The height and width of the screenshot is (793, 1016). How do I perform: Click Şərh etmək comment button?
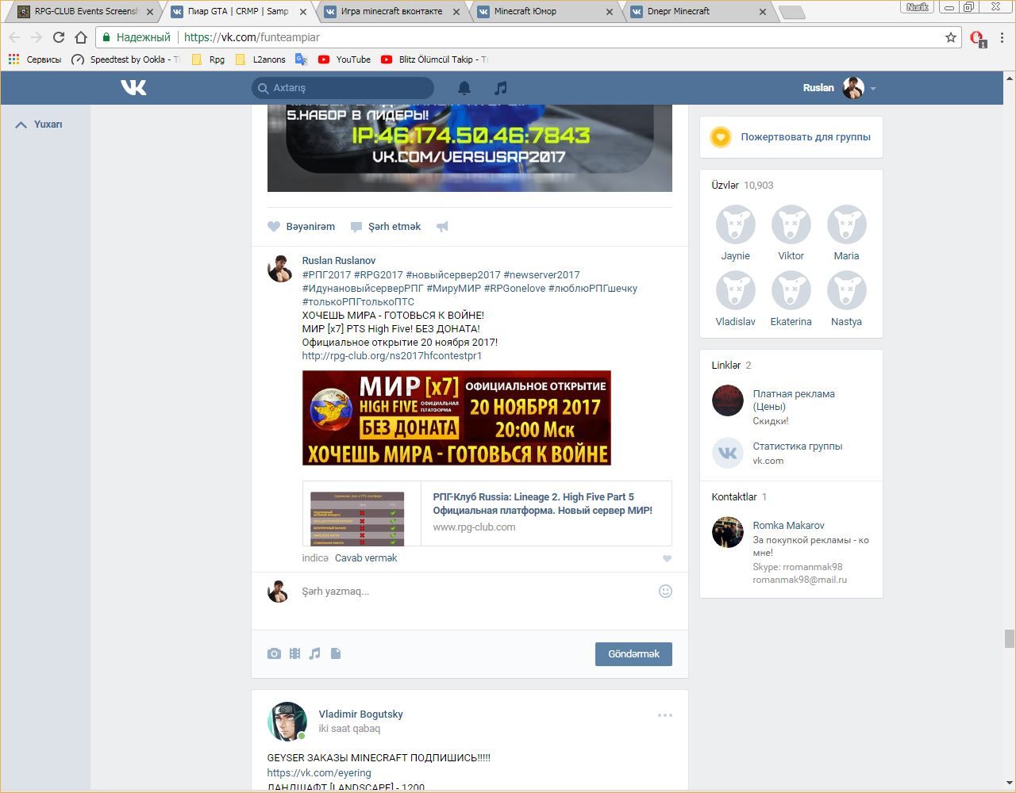pos(386,227)
